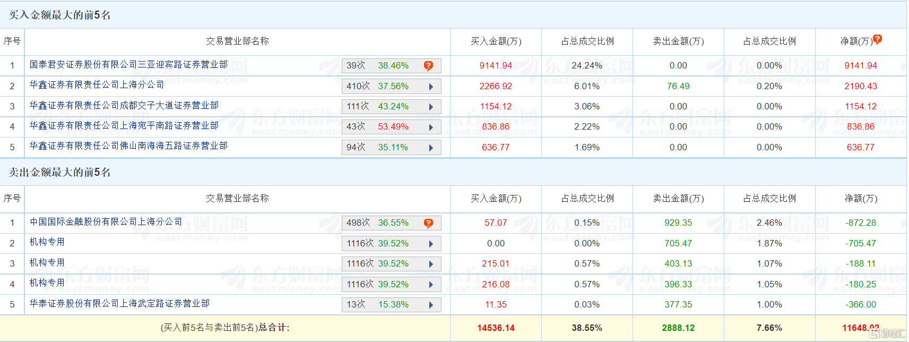Click help icon beside 净额(万) header
The width and height of the screenshot is (909, 342).
pyautogui.click(x=877, y=39)
